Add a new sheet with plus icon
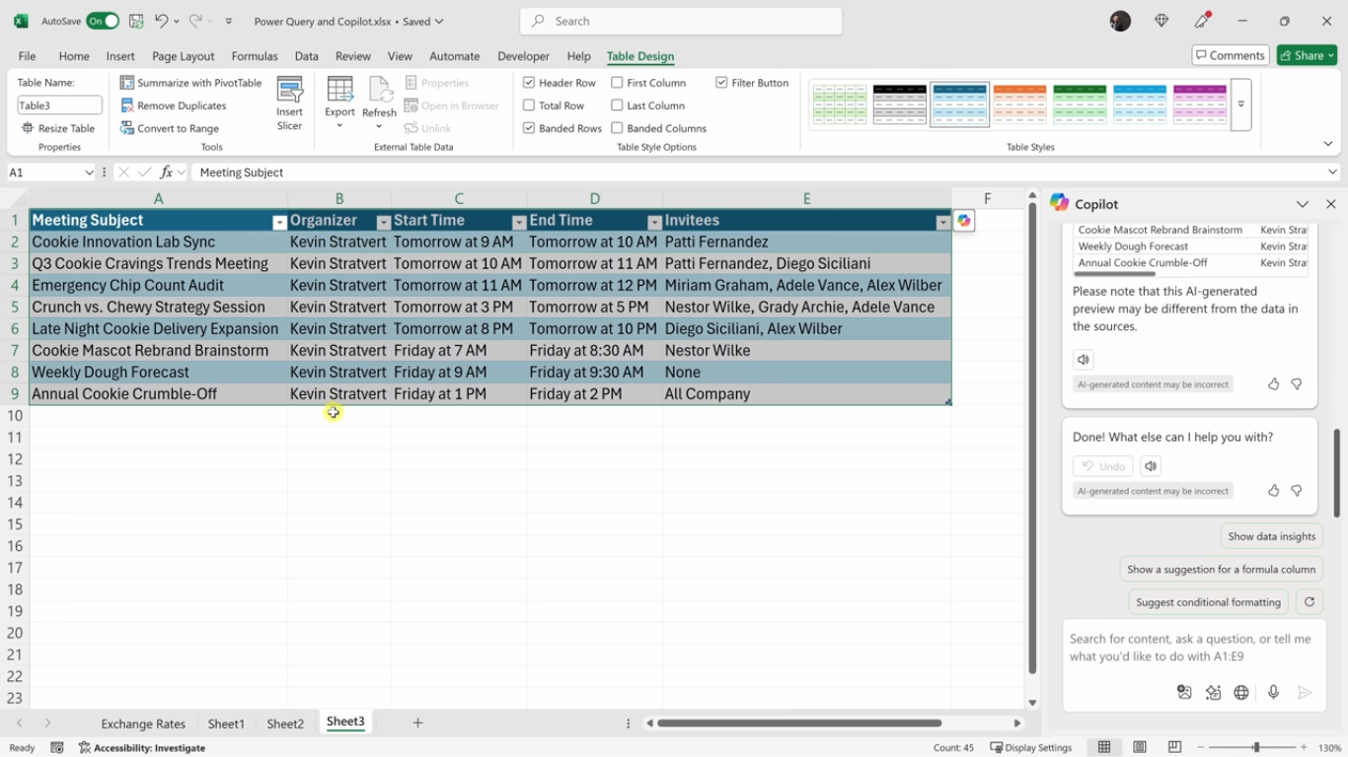Viewport: 1348px width, 757px height. [x=417, y=723]
